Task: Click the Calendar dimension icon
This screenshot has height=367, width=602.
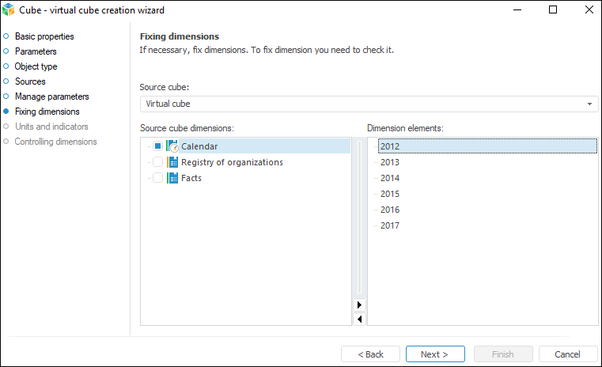Action: (172, 146)
